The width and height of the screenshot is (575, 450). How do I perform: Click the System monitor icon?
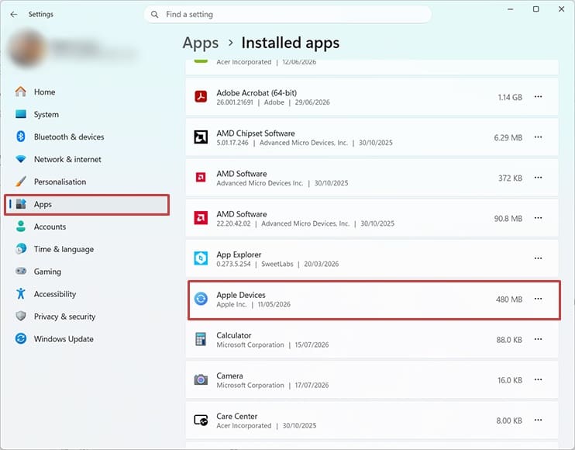coord(20,114)
